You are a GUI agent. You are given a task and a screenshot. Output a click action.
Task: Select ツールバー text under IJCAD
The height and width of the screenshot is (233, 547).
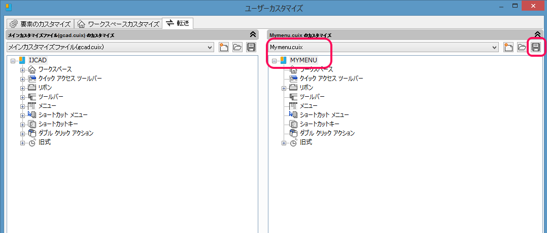pos(51,97)
